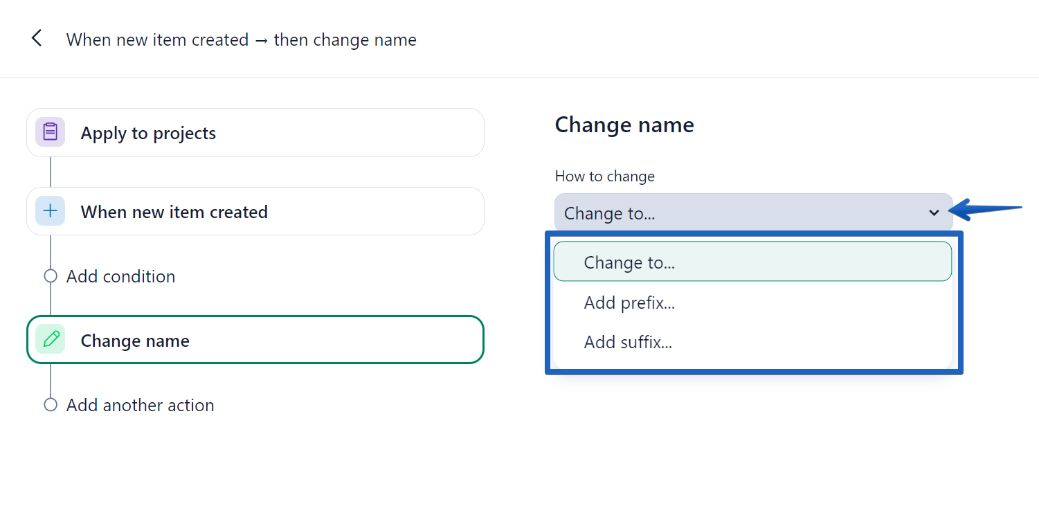Image resolution: width=1039 pixels, height=515 pixels.
Task: Choose "Add prefix..." from the list
Action: pos(629,302)
